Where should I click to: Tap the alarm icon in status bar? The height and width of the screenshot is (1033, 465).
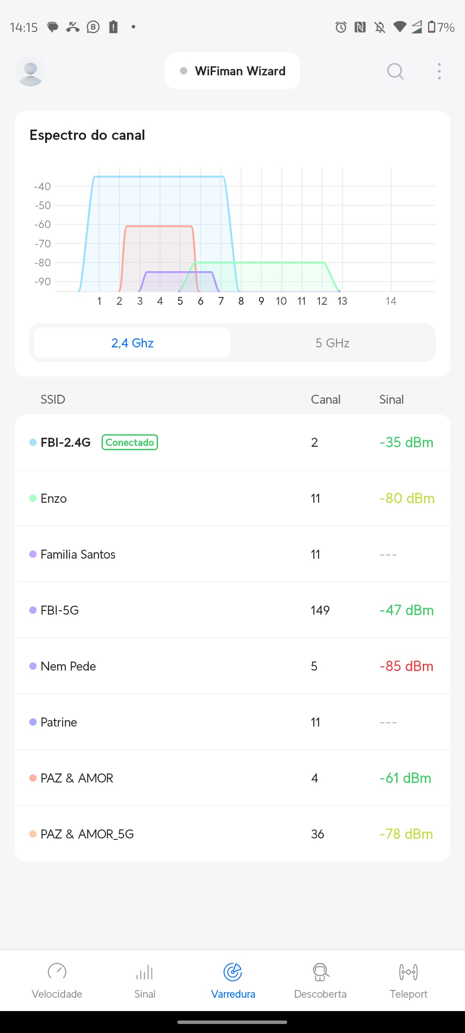tap(341, 27)
